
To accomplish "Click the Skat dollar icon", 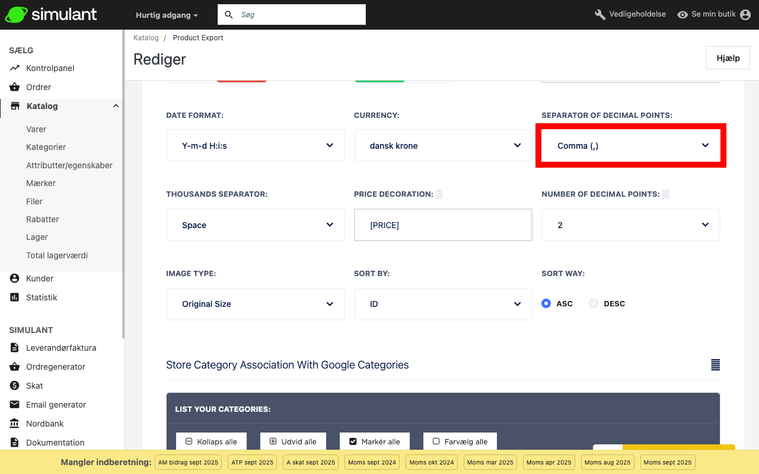I will (x=15, y=386).
